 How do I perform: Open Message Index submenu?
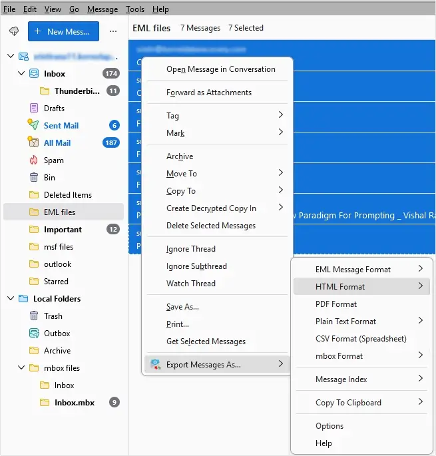point(361,379)
